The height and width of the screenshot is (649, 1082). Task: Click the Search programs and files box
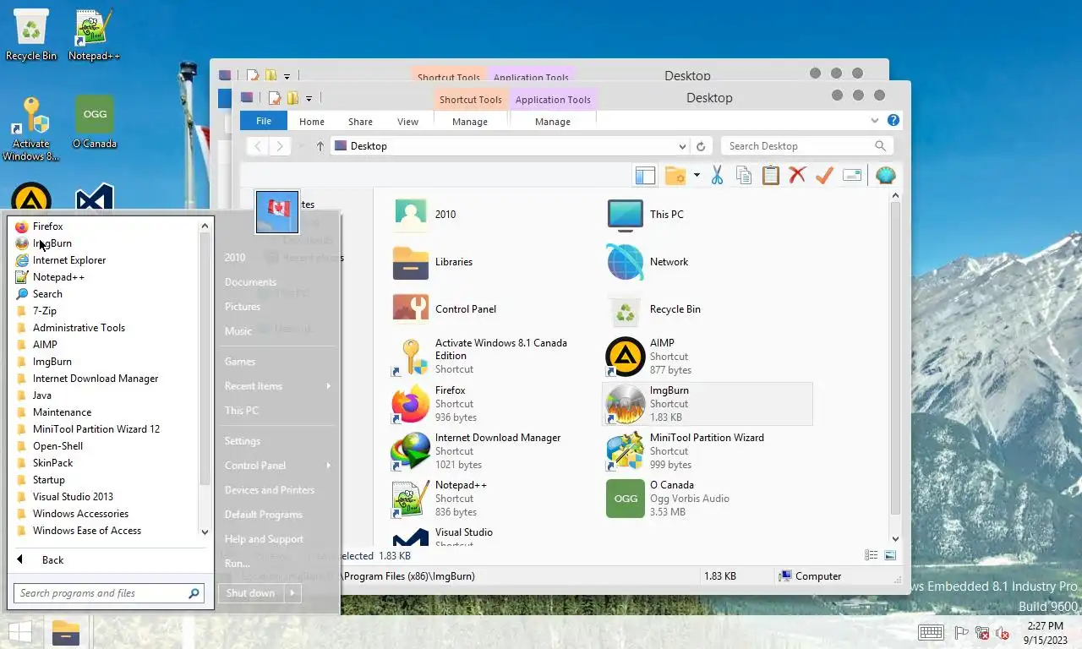click(x=109, y=593)
